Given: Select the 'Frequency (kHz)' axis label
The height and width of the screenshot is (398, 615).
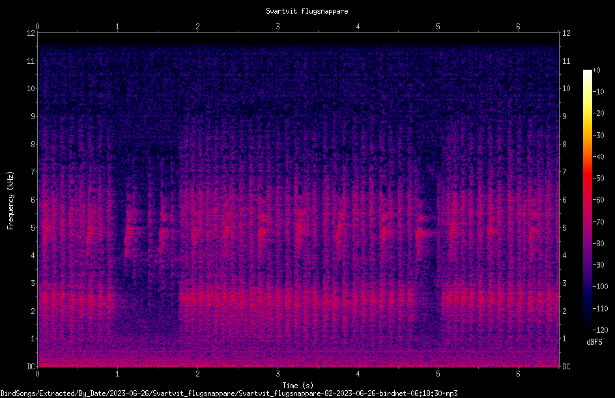Looking at the screenshot, I should (x=10, y=201).
